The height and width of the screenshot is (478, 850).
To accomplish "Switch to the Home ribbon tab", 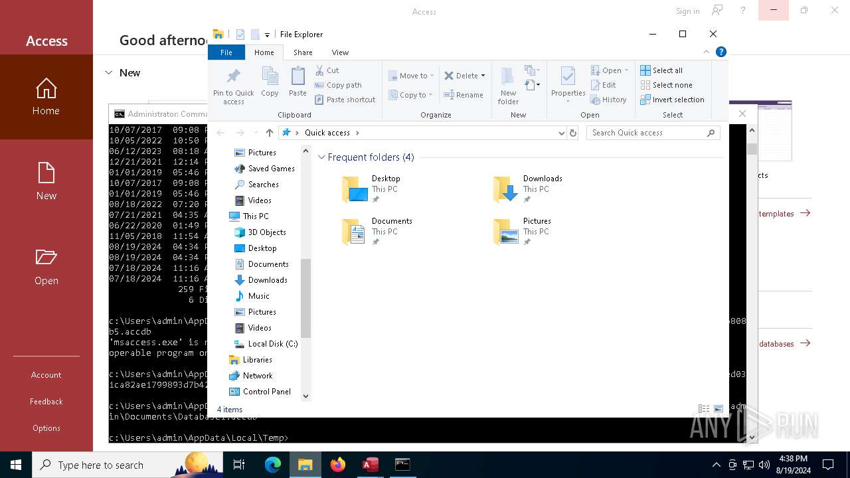I will point(264,52).
